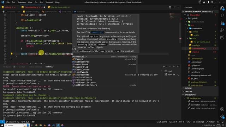Select eventsDir in the autocomplete list

[x=105, y=56]
